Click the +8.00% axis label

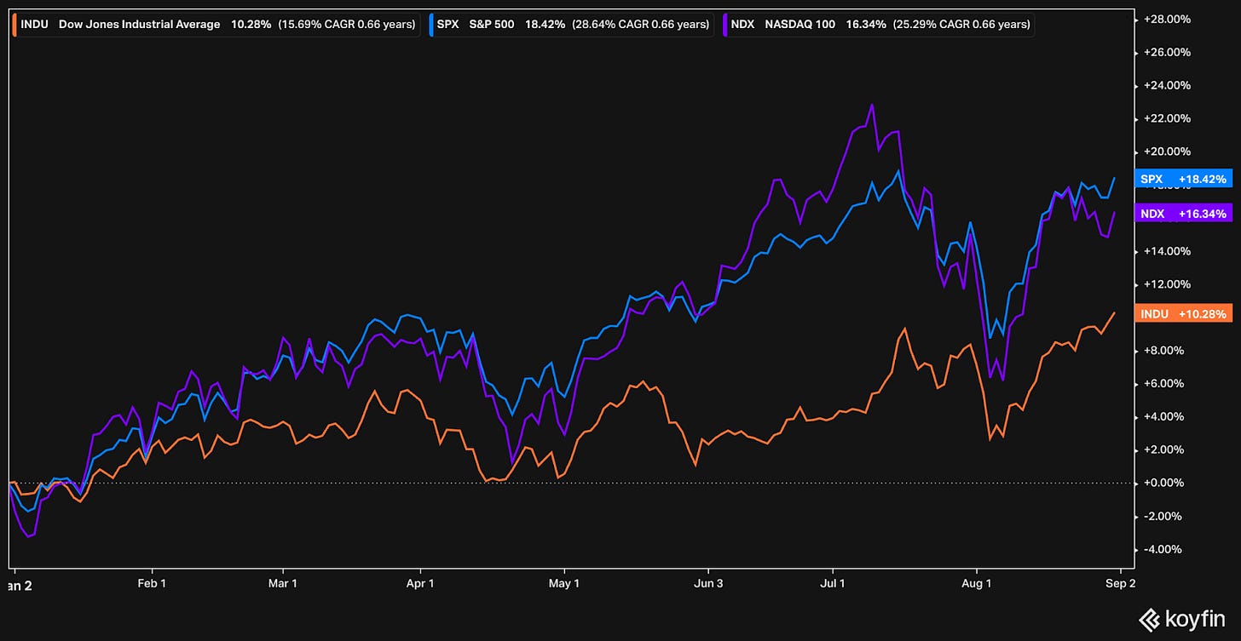pyautogui.click(x=1165, y=351)
